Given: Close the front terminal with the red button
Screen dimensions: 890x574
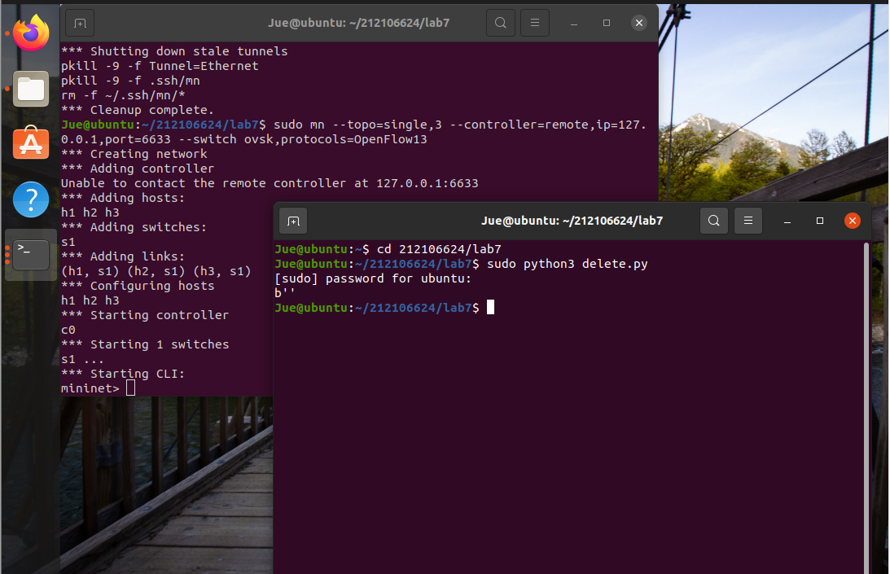Looking at the screenshot, I should [853, 221].
